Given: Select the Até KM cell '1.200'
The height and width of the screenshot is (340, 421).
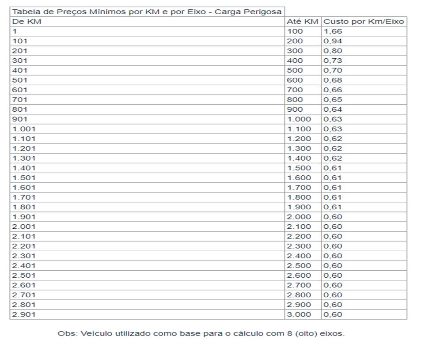Looking at the screenshot, I should pyautogui.click(x=303, y=139).
